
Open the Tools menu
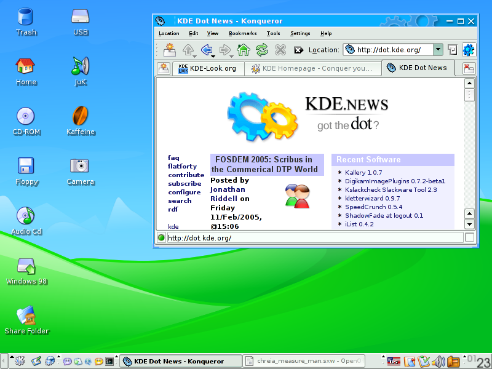coord(273,33)
